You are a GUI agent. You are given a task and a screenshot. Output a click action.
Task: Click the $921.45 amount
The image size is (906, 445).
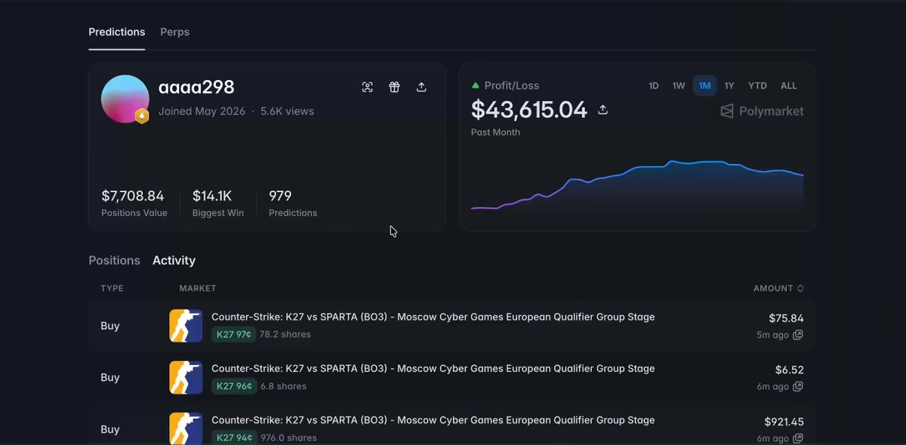784,422
